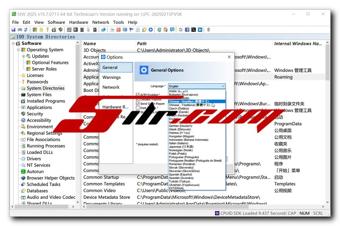Collapse the Operating System tree node
340x226 pixels.
click(18, 50)
